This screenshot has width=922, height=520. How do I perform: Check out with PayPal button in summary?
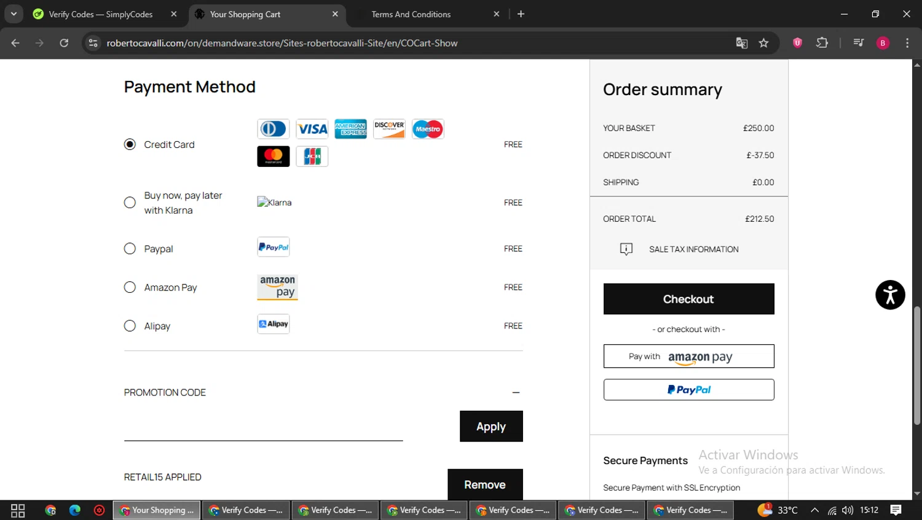pyautogui.click(x=688, y=390)
